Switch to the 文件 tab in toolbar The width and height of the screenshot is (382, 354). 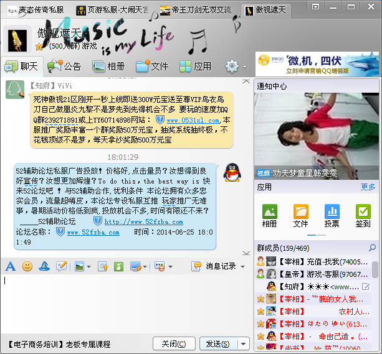pyautogui.click(x=152, y=66)
